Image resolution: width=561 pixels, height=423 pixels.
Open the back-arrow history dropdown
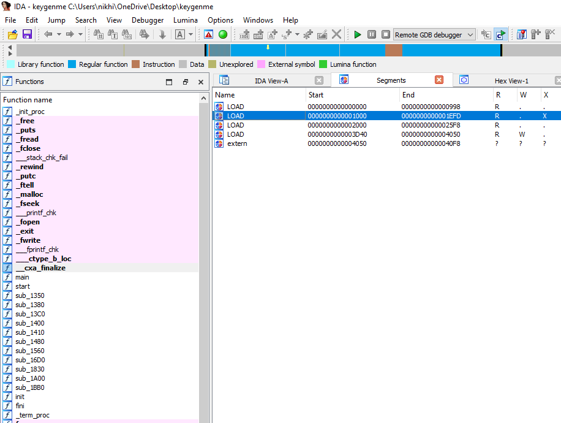point(59,34)
